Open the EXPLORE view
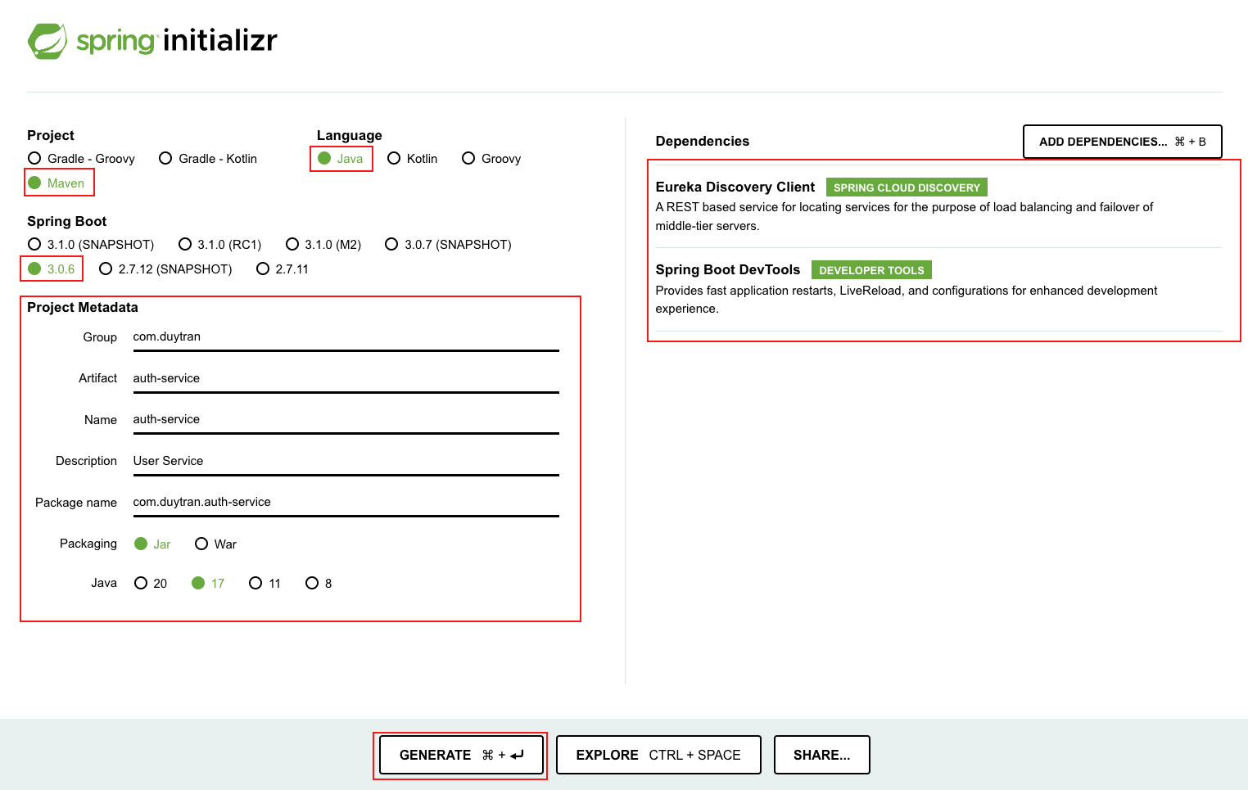 (658, 755)
